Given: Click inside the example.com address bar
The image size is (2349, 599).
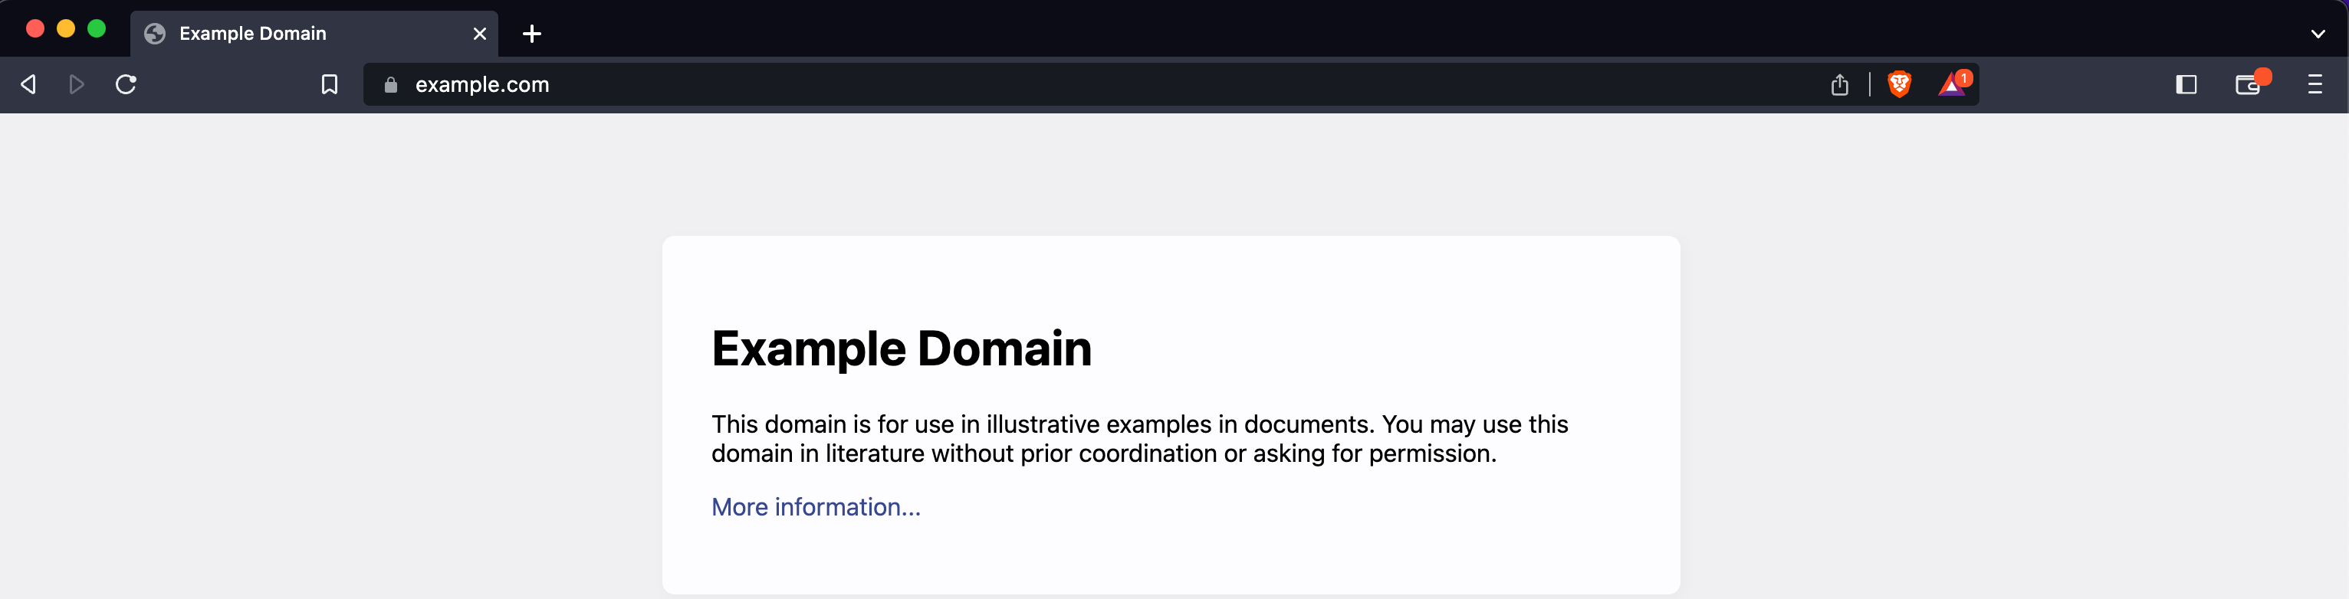Looking at the screenshot, I should (x=639, y=85).
